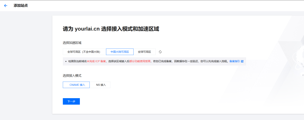Click the back arrow beside 添加站点

(x=6, y=6)
